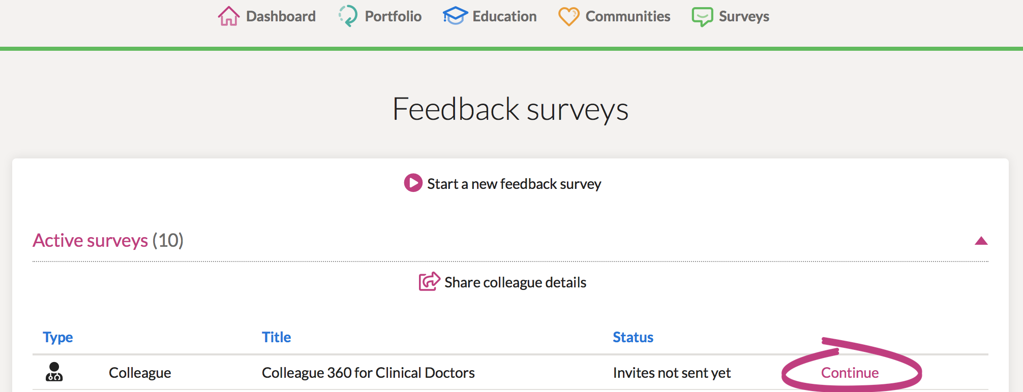1023x392 pixels.
Task: Click the Dashboard house icon
Action: [229, 16]
